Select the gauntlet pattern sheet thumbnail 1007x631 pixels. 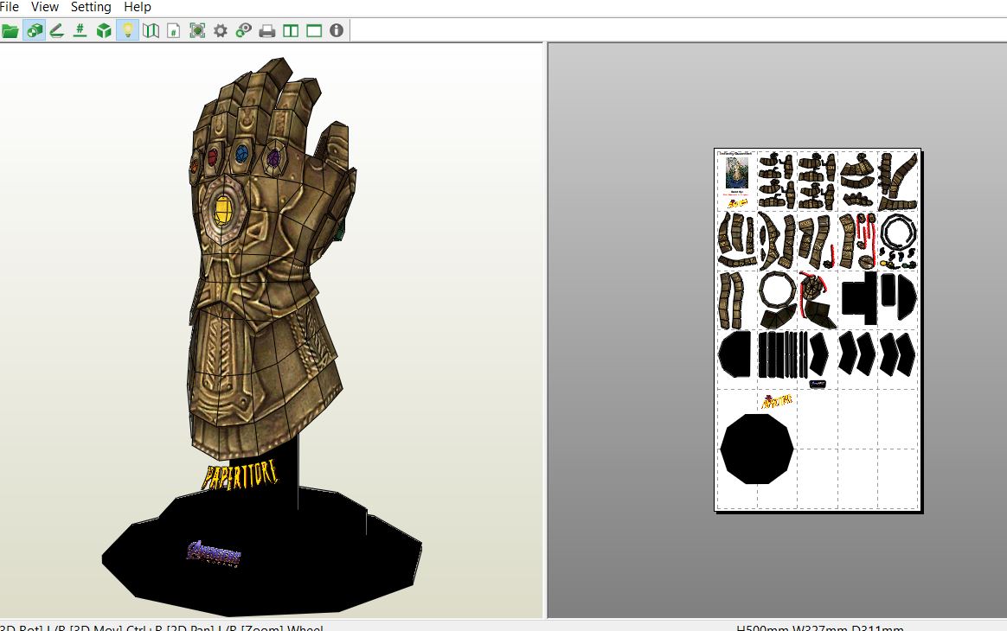pos(817,328)
